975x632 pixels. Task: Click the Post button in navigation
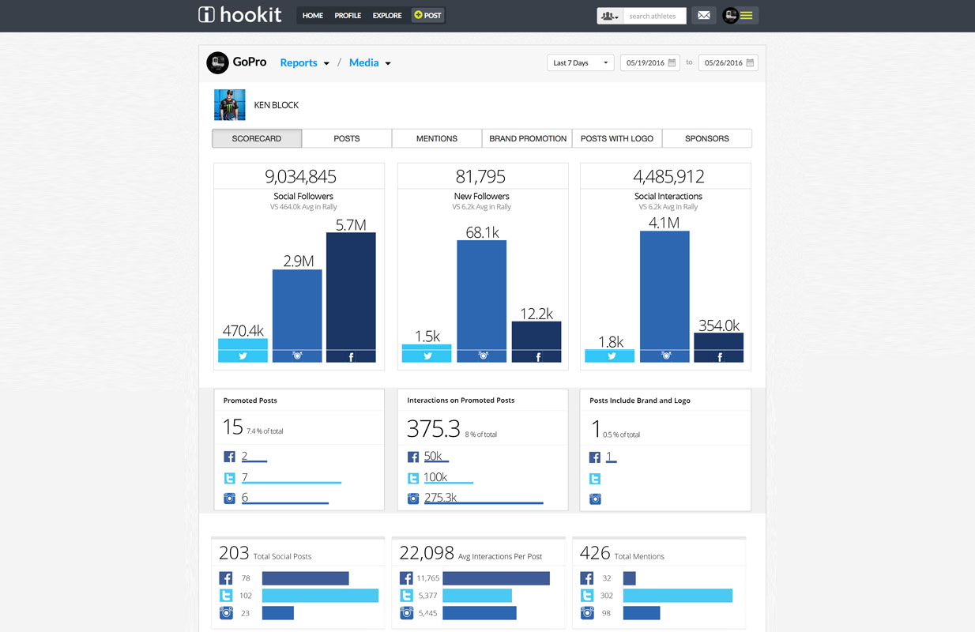(427, 15)
